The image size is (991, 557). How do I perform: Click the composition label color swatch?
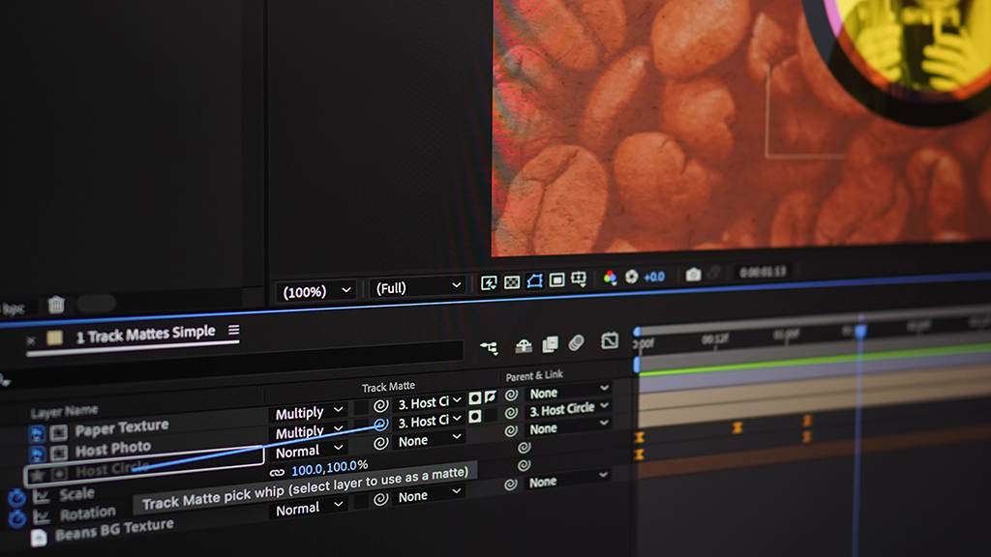[54, 337]
